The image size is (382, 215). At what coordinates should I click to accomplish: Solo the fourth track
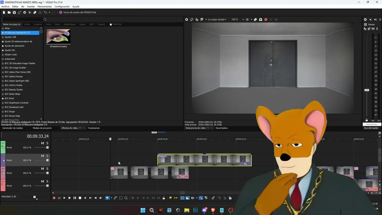point(47,181)
